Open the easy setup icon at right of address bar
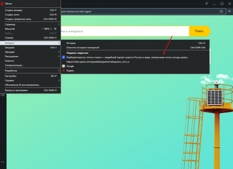The height and width of the screenshot is (169, 233). pos(230,11)
